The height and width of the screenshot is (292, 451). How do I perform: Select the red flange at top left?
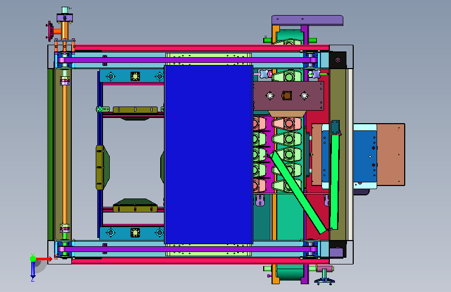50,31
